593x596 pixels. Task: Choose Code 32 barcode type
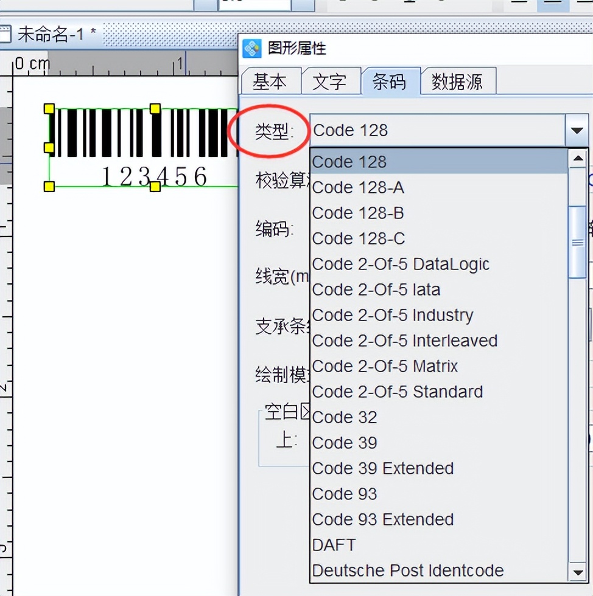point(439,417)
